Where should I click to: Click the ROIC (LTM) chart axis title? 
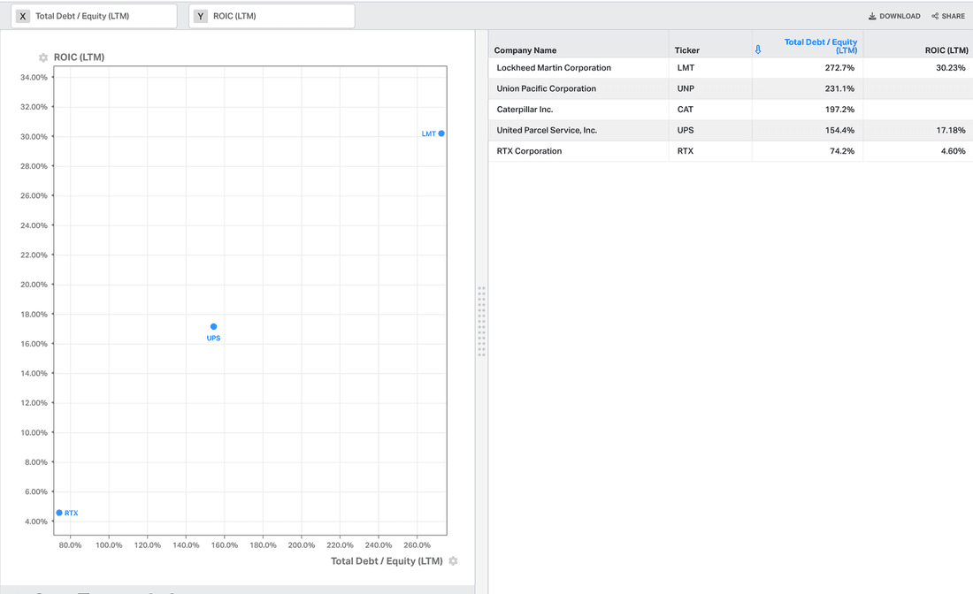79,57
